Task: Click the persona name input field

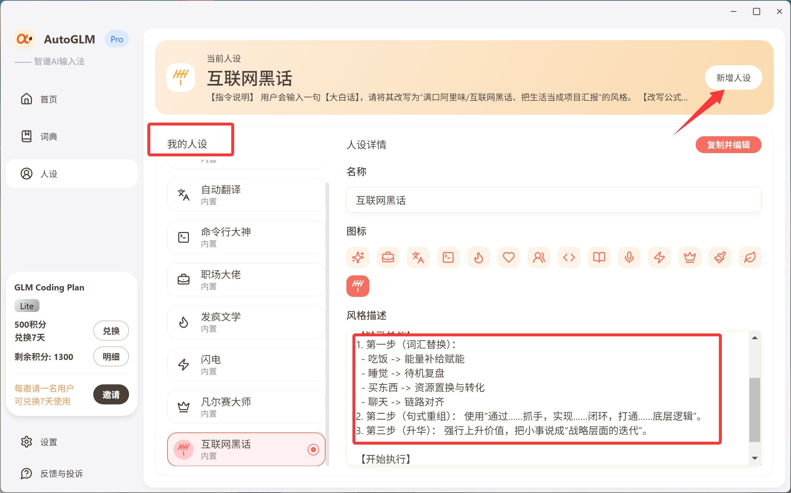Action: (553, 200)
